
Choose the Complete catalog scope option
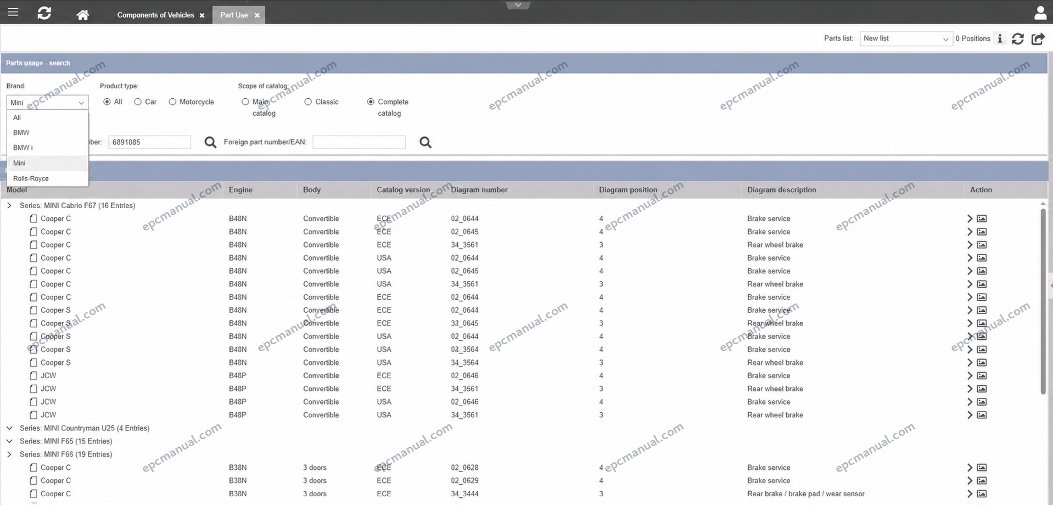(371, 102)
